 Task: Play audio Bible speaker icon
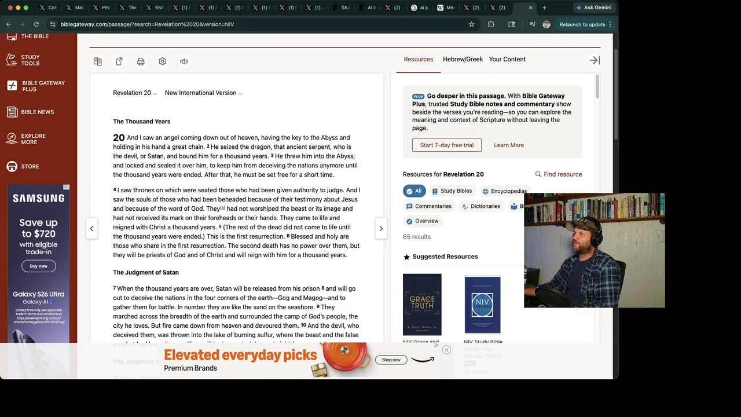(184, 61)
